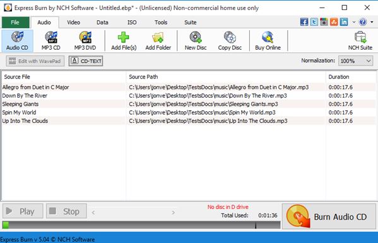The width and height of the screenshot is (378, 243).
Task: Play the selected track
Action: click(23, 211)
